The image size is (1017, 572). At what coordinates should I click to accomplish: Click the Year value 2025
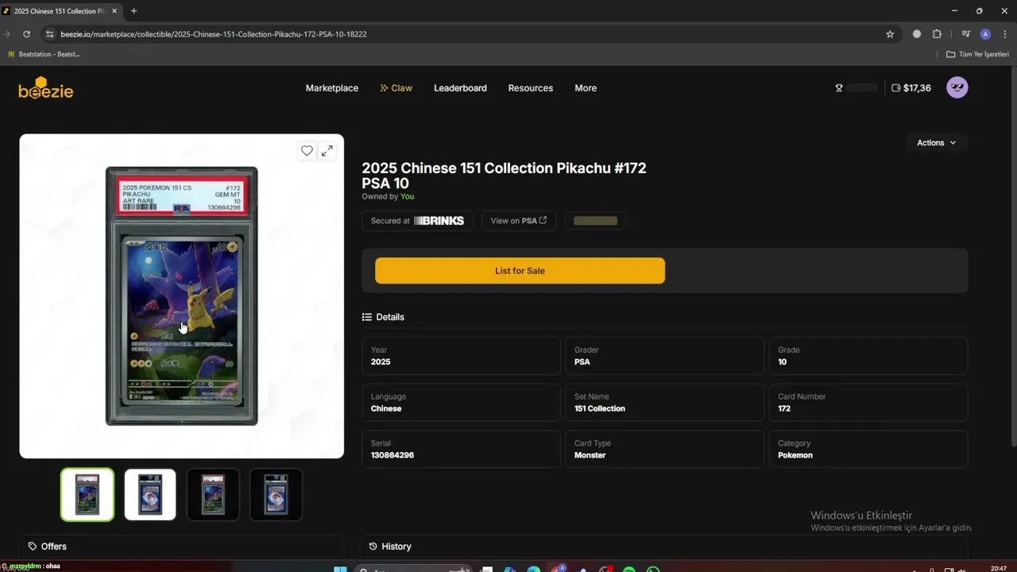(381, 361)
